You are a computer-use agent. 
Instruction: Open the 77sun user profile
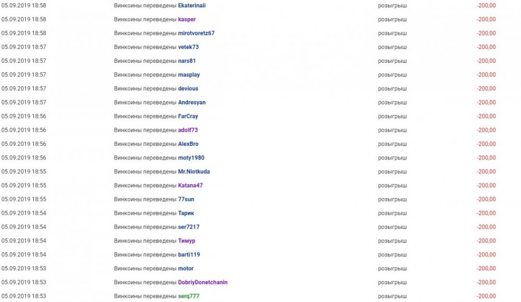tap(186, 200)
